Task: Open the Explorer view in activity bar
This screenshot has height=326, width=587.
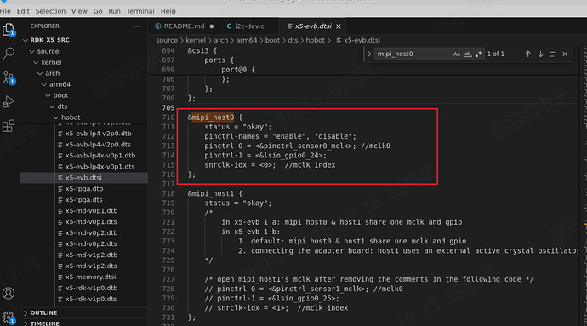Action: point(9,29)
